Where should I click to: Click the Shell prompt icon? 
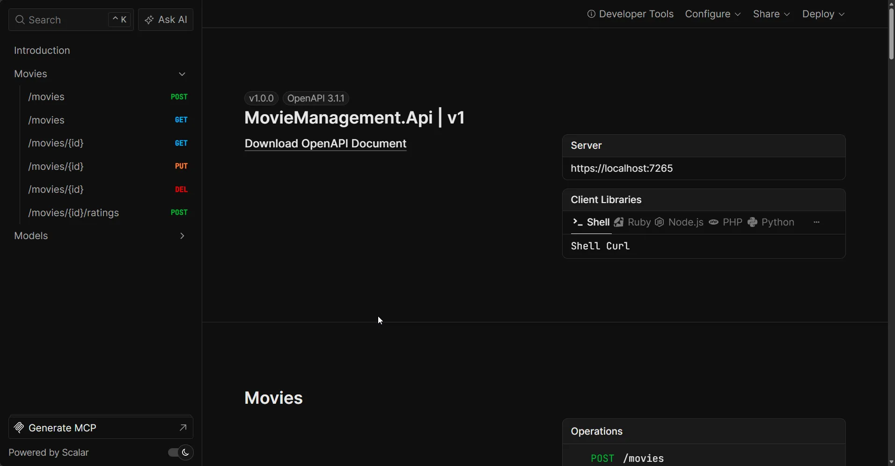tap(578, 222)
